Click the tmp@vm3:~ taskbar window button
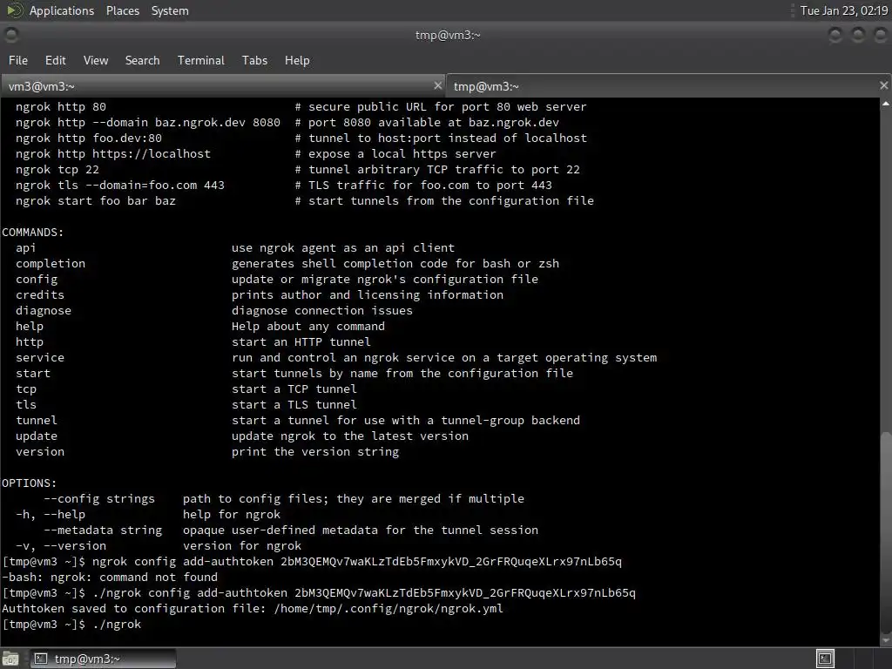The image size is (892, 669). [x=103, y=659]
